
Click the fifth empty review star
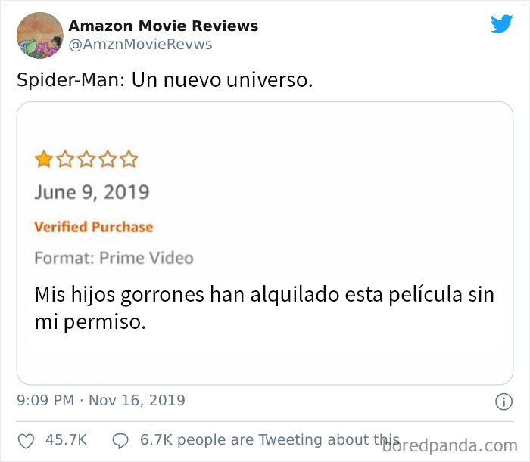(x=129, y=159)
